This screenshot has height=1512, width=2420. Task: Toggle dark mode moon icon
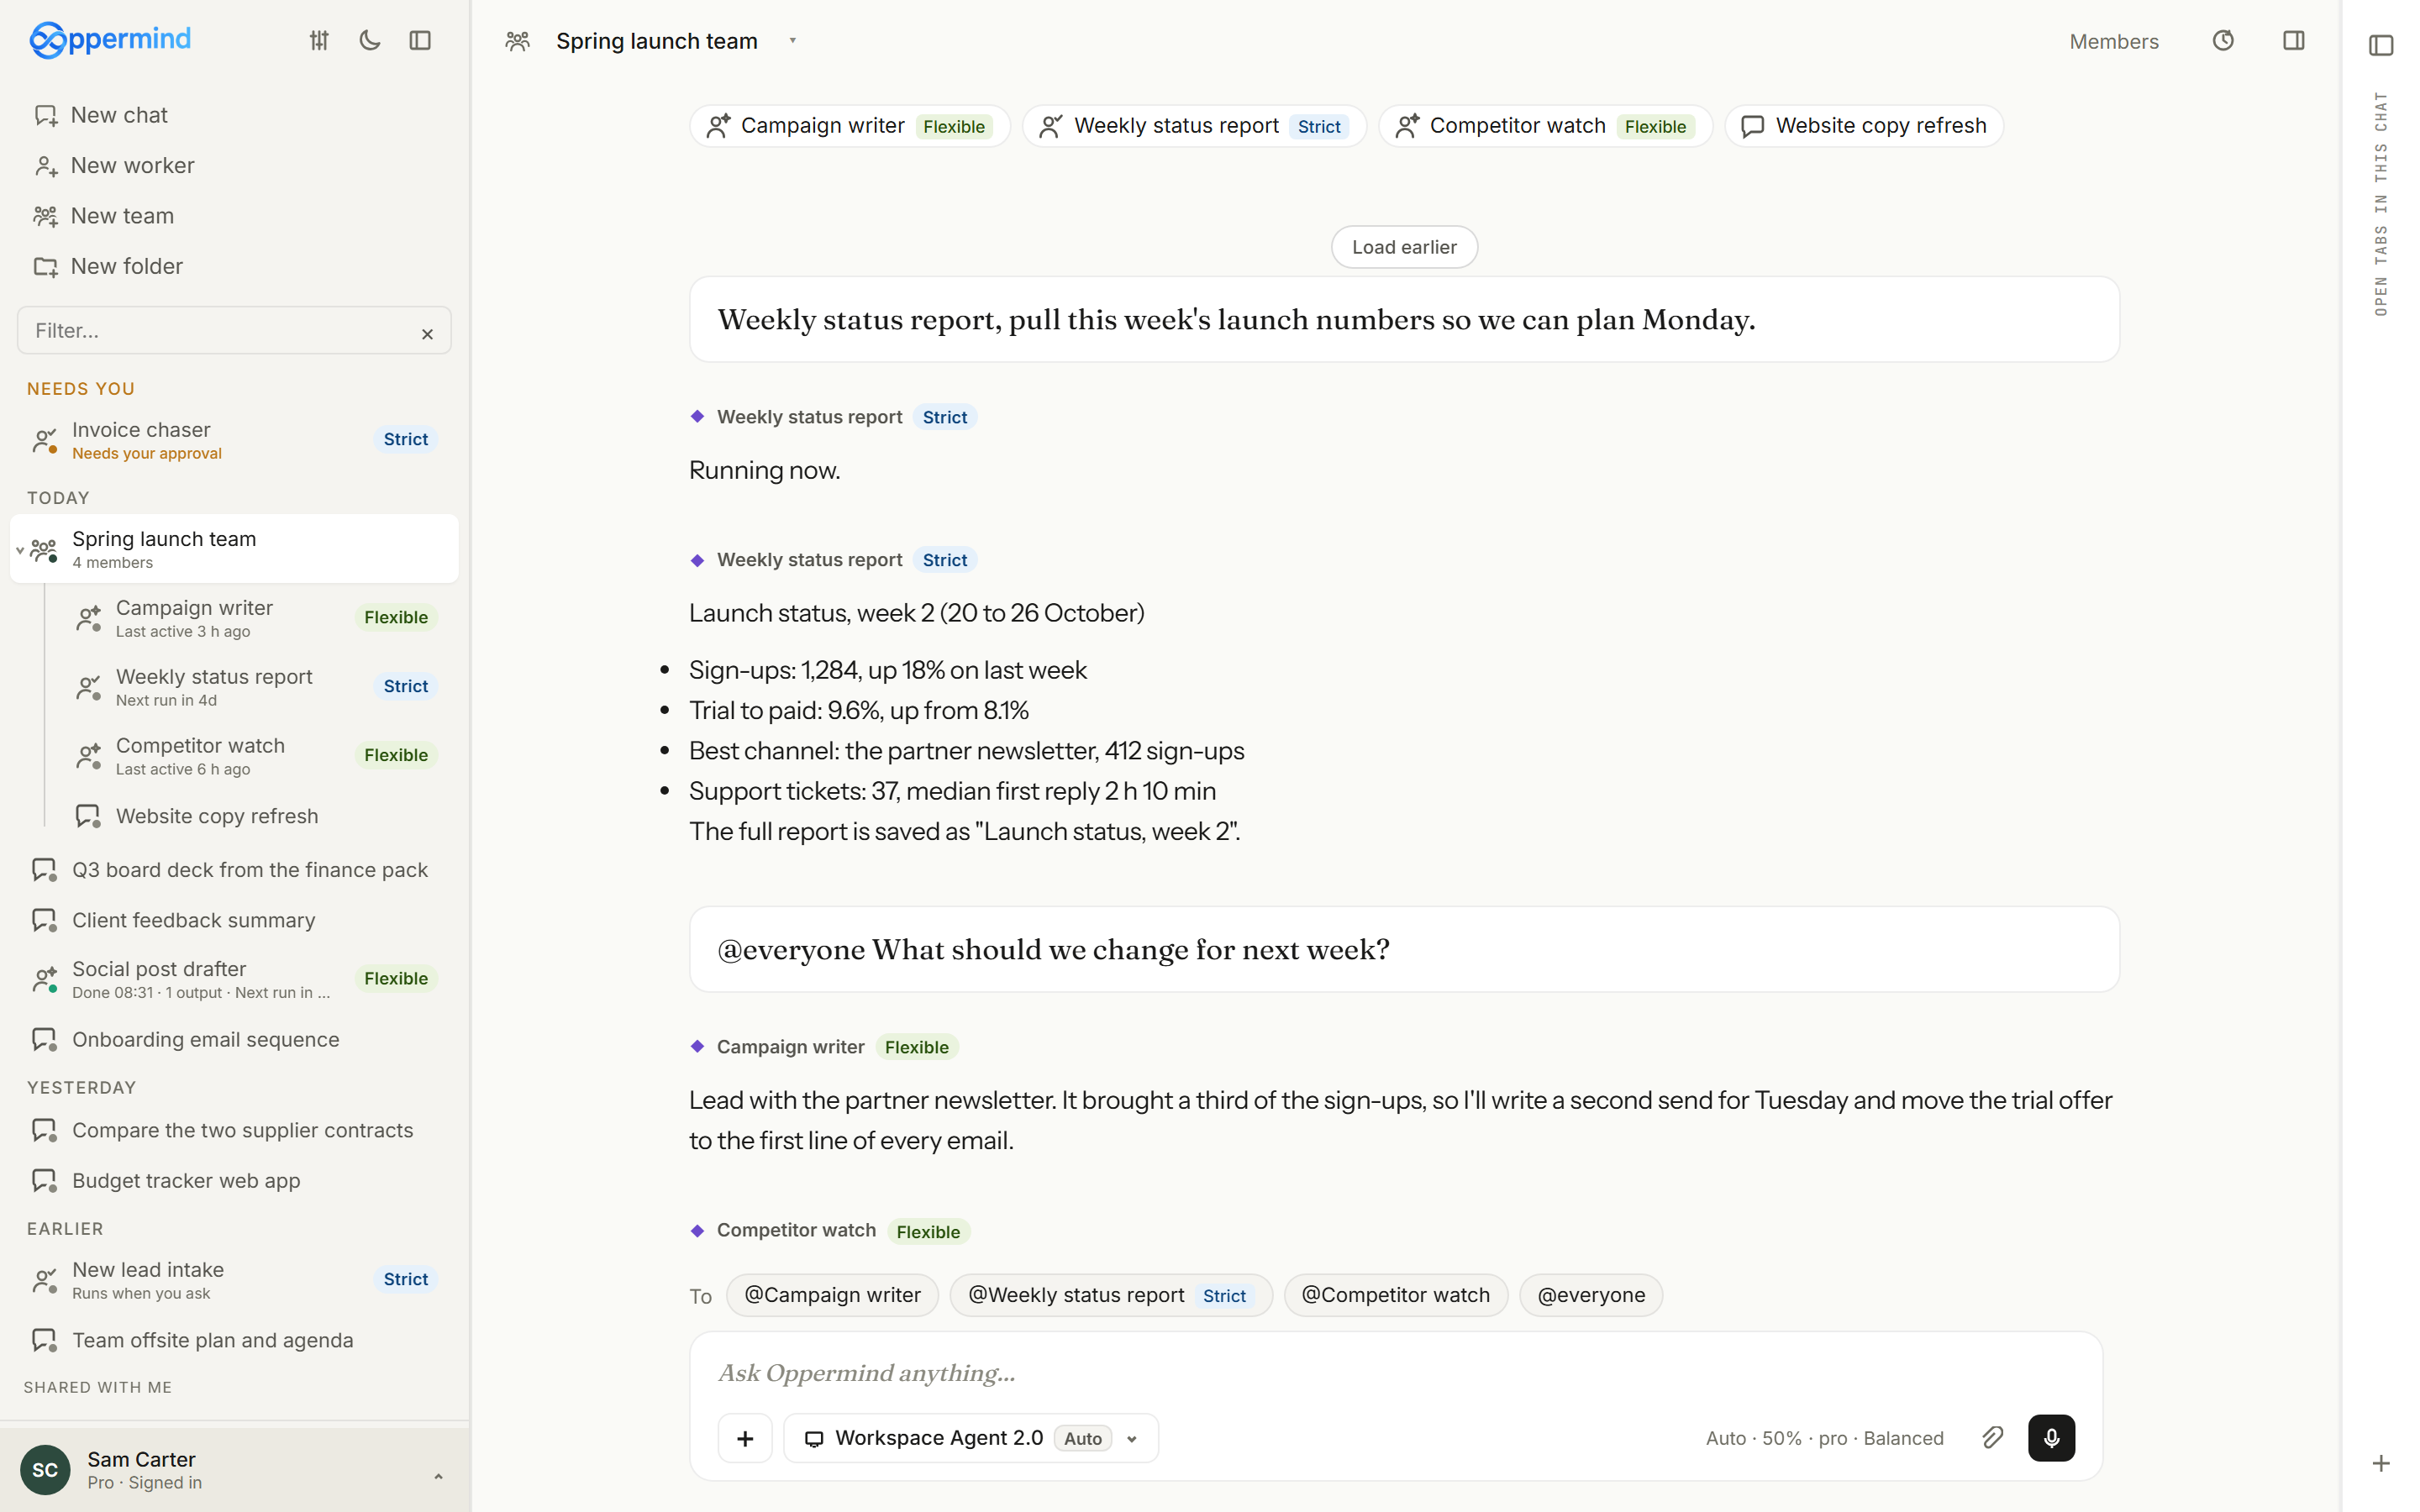point(370,40)
